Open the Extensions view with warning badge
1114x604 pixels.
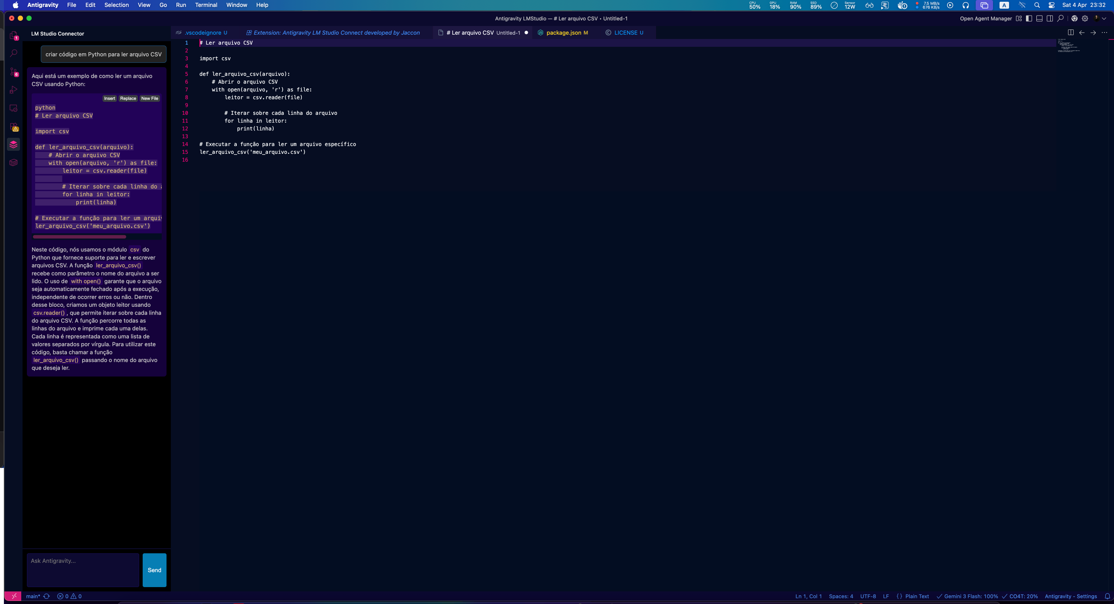[x=13, y=127]
